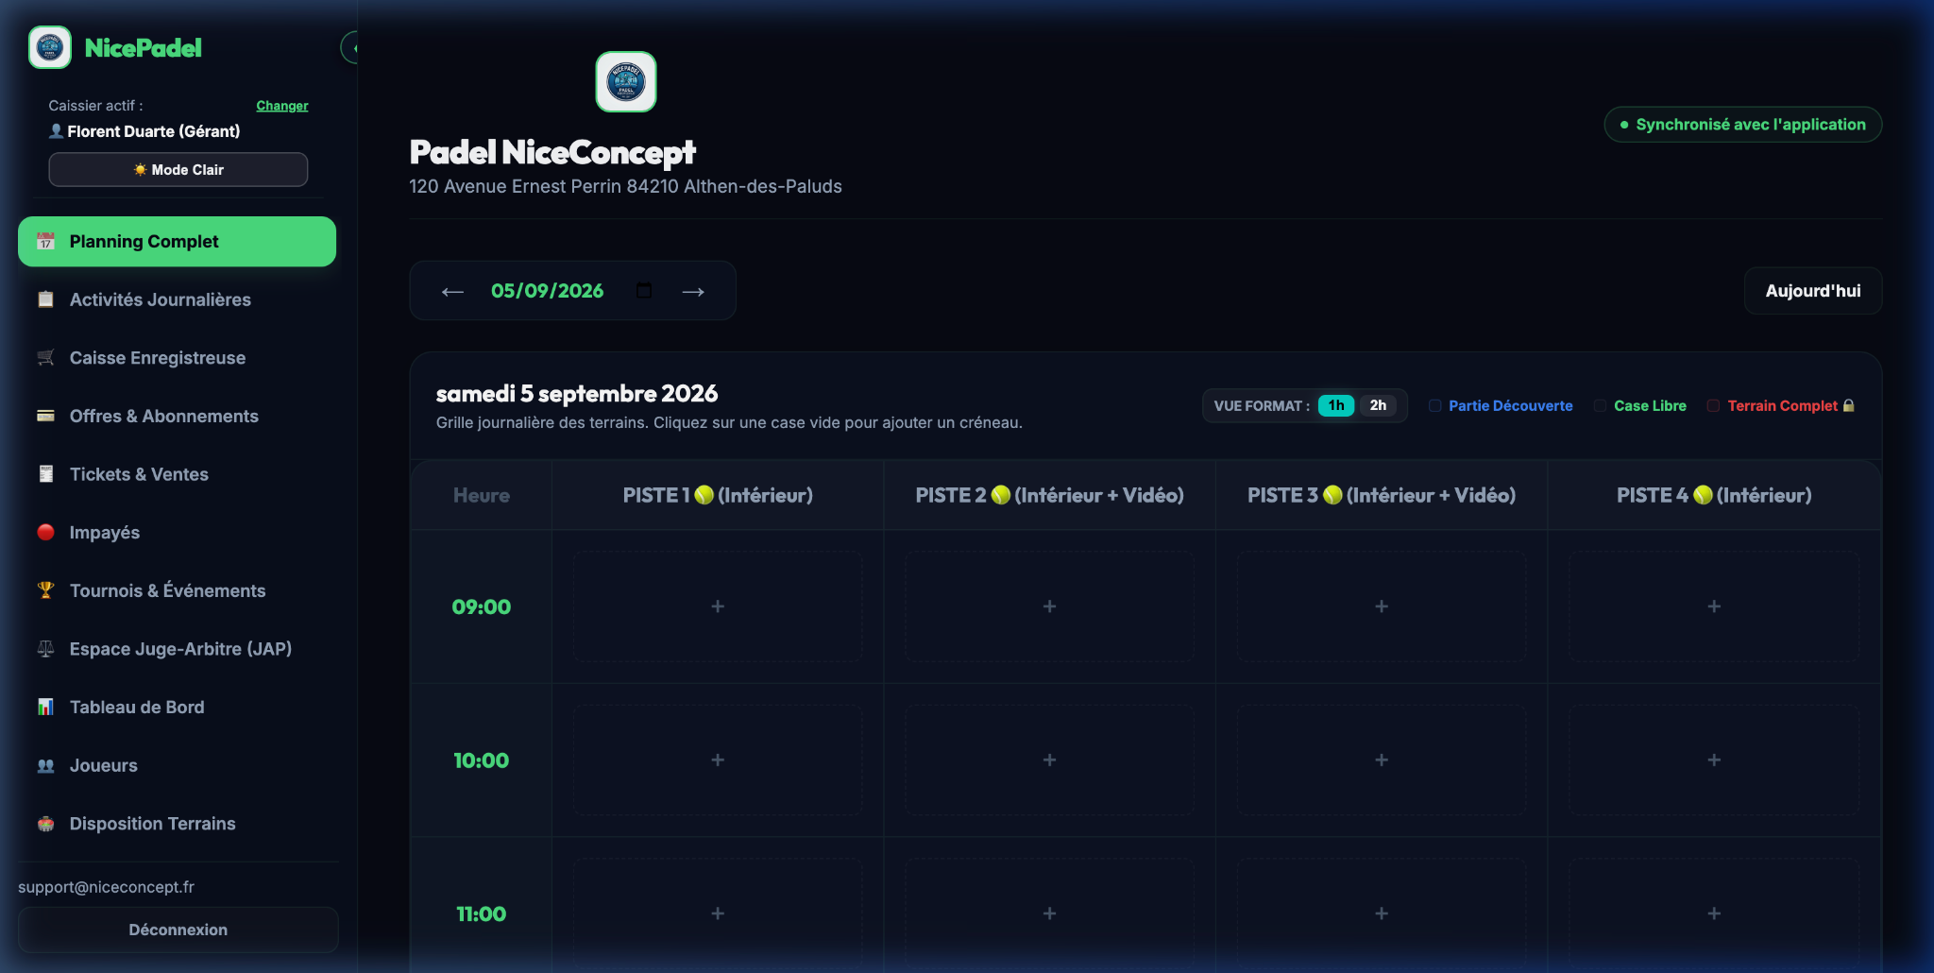Add a slot at 10:00 on PISTE 1
This screenshot has width=1934, height=973.
click(718, 760)
